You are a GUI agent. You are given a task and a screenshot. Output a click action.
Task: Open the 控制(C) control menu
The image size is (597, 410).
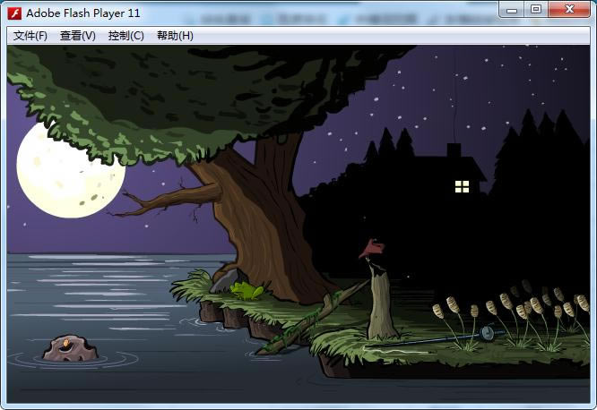point(125,36)
